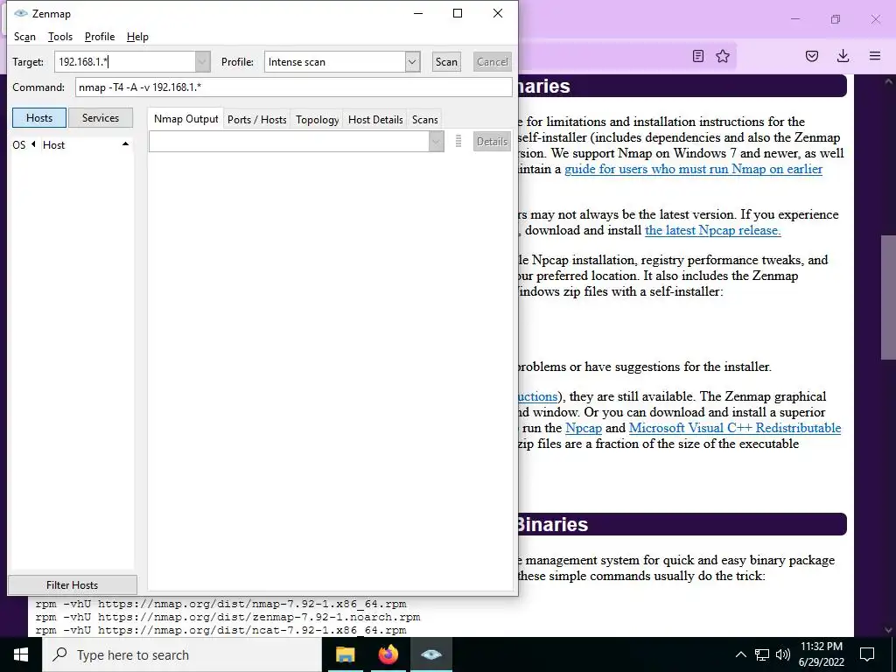This screenshot has height=672, width=896.
Task: Open the taskbar clock and date
Action: pyautogui.click(x=822, y=654)
